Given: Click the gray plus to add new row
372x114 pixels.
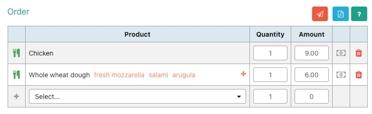Looking at the screenshot, I should (x=16, y=96).
